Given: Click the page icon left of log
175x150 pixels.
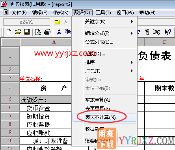Looking at the screenshot, I should (147, 32).
